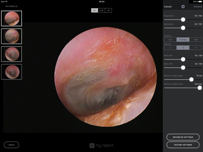
Task: Click the 75 min light value
Action: pos(199,76)
